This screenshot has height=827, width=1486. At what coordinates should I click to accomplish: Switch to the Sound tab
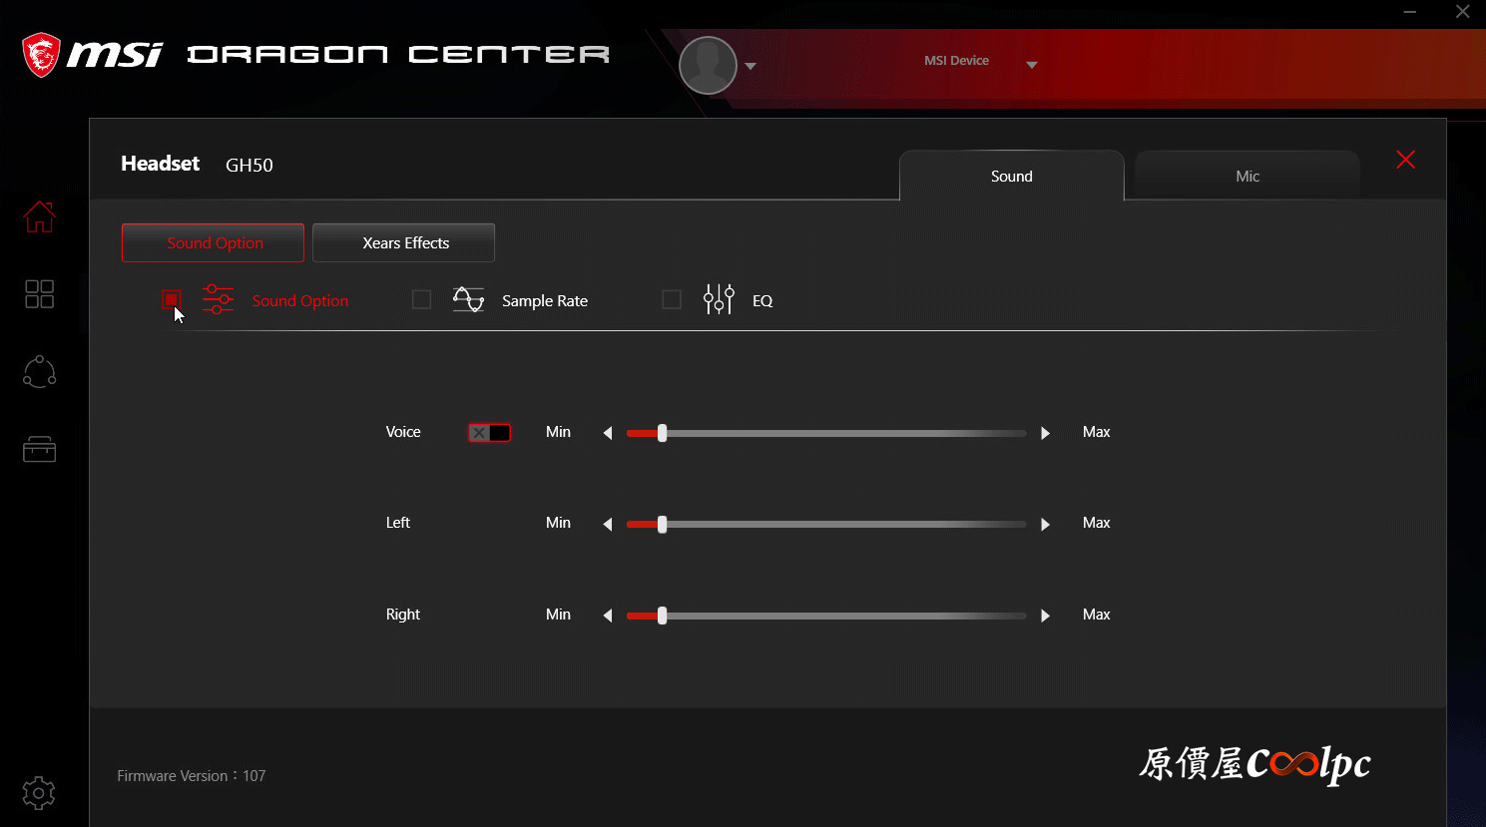click(x=1012, y=176)
